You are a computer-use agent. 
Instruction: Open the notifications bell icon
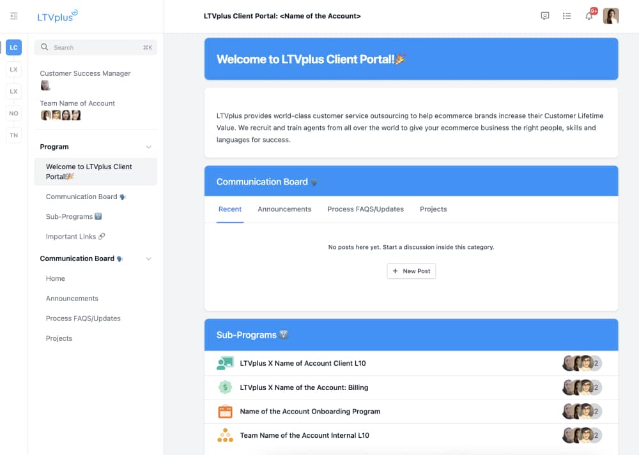tap(589, 16)
